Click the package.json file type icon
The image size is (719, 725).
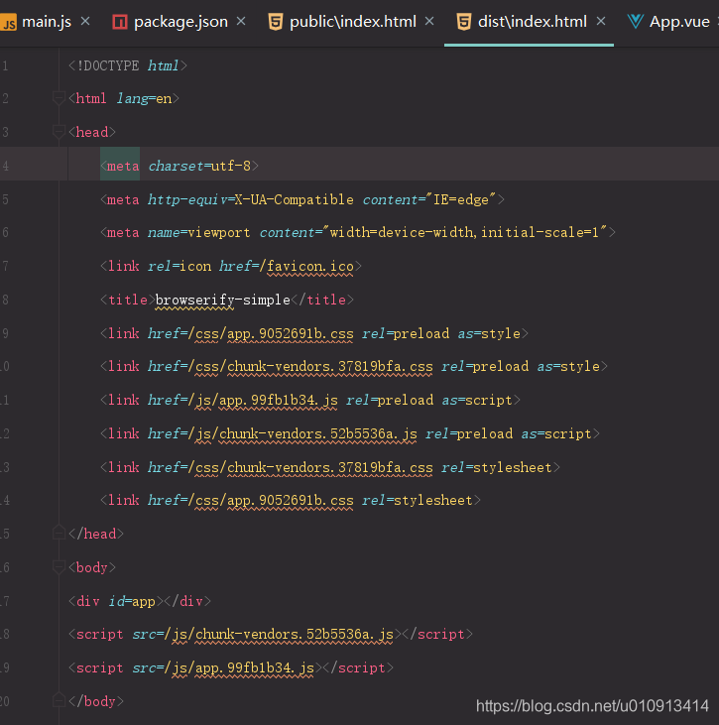tap(120, 22)
